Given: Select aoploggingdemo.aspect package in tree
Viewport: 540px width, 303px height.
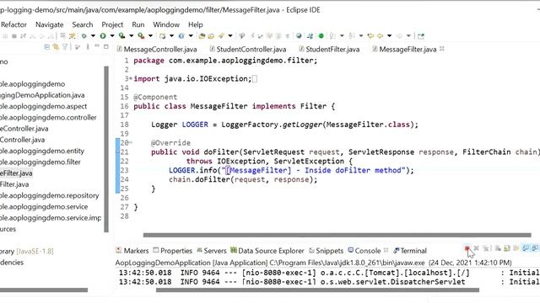Looking at the screenshot, I should (x=43, y=106).
